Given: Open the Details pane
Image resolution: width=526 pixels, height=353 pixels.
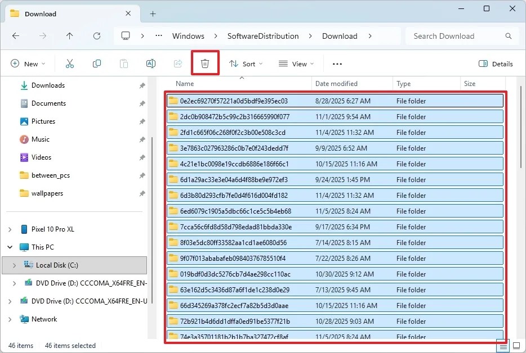Looking at the screenshot, I should [x=495, y=64].
